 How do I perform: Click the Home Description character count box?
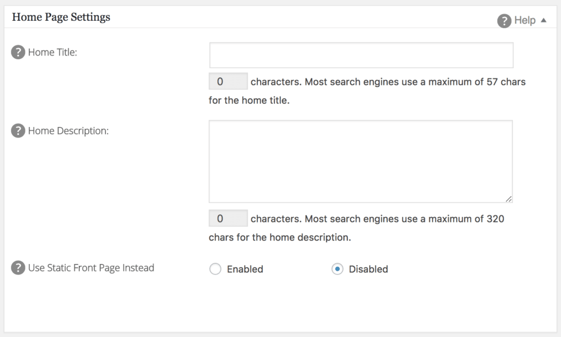[x=228, y=218]
